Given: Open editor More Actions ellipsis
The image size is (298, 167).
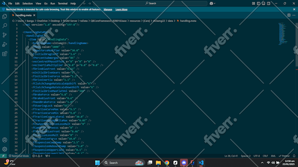Looking at the screenshot, I should pyautogui.click(x=294, y=15).
